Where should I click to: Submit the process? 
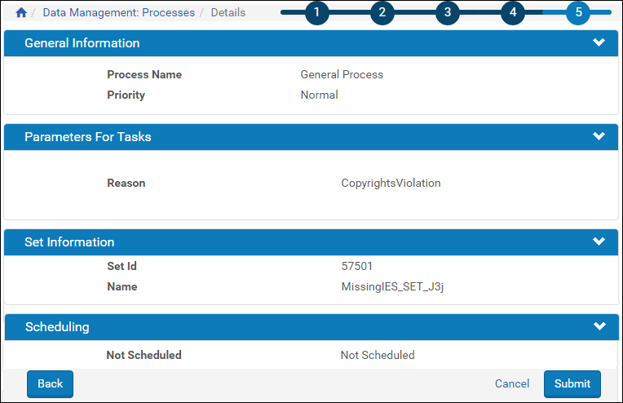[x=572, y=384]
